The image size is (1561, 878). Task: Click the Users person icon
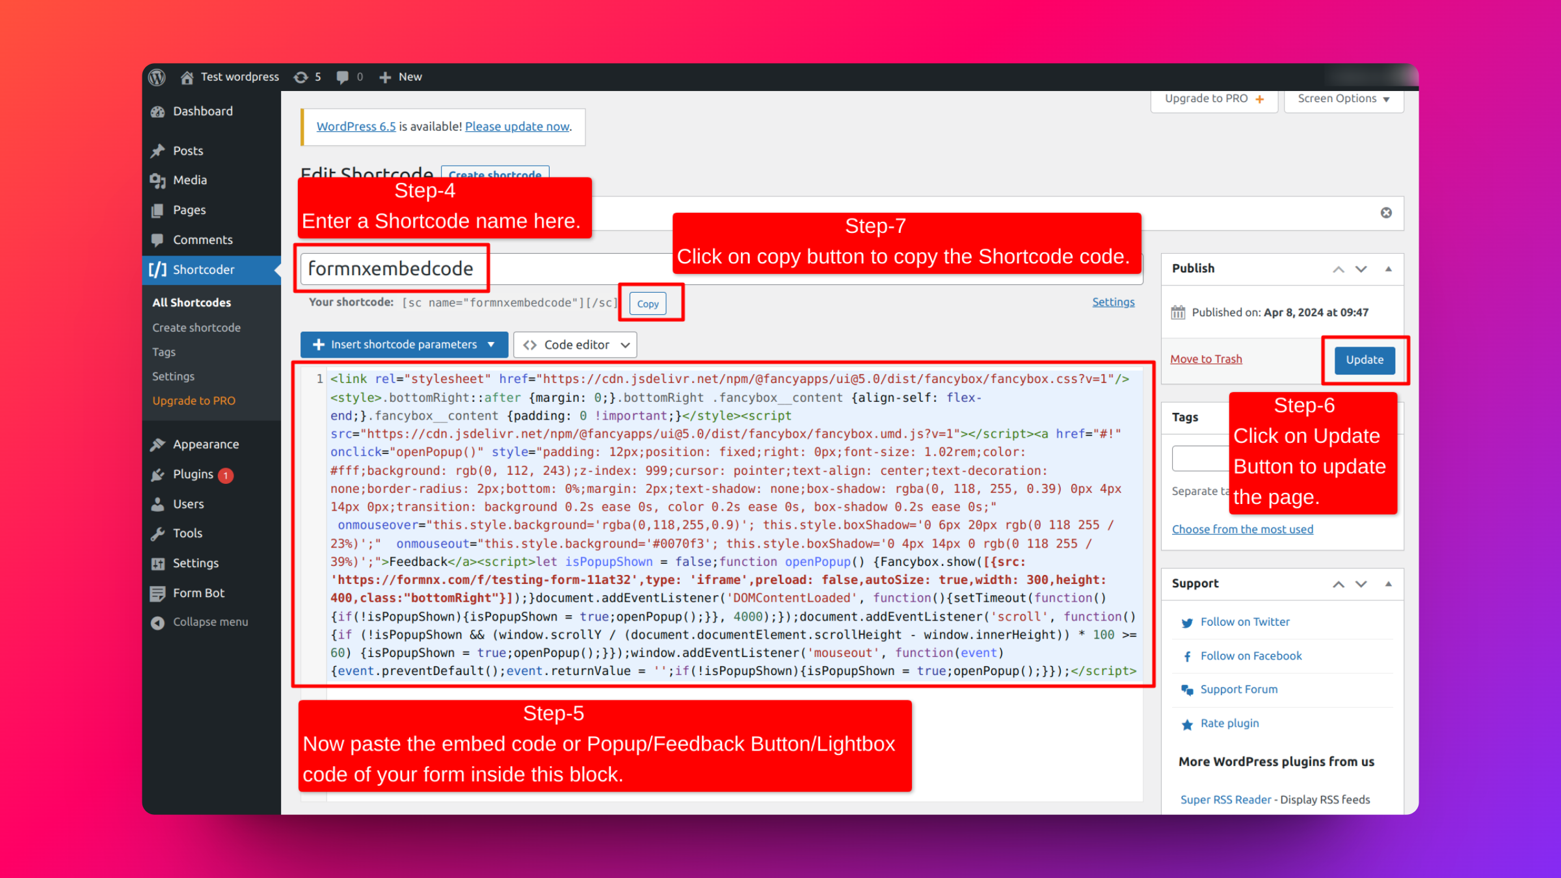pyautogui.click(x=157, y=504)
